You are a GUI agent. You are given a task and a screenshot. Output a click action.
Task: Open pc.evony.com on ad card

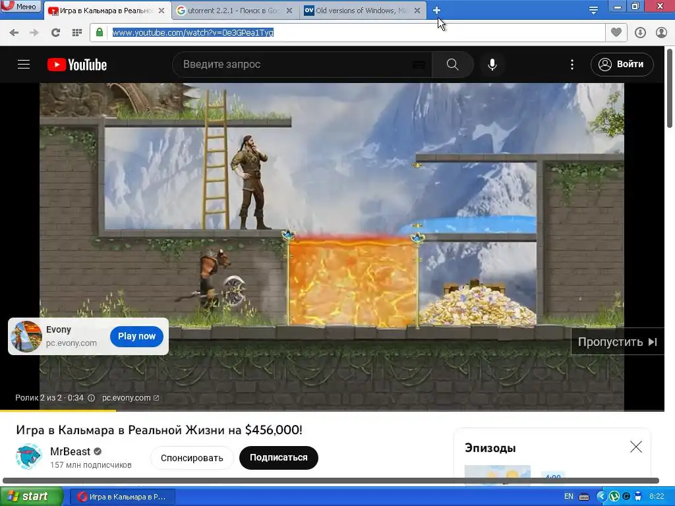[71, 343]
